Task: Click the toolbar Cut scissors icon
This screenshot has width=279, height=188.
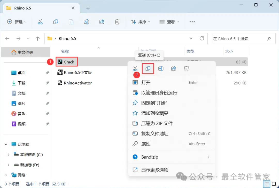Action: coord(40,22)
